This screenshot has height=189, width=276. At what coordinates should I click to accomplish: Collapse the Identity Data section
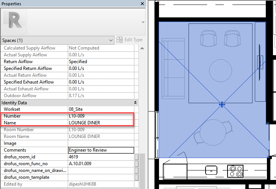135,102
